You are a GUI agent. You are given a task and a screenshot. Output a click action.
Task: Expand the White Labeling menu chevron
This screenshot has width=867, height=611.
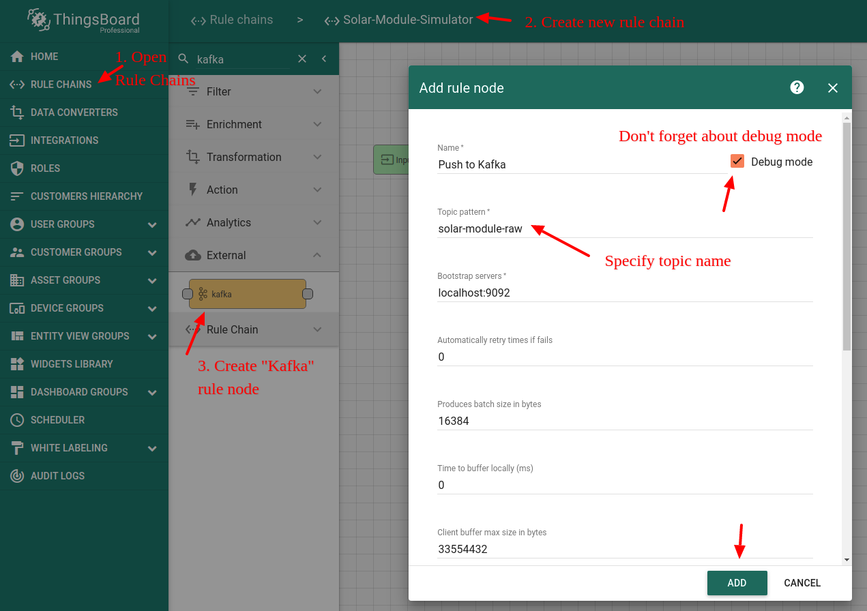pos(152,449)
